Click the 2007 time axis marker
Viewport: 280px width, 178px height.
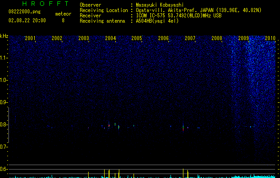coord(190,38)
